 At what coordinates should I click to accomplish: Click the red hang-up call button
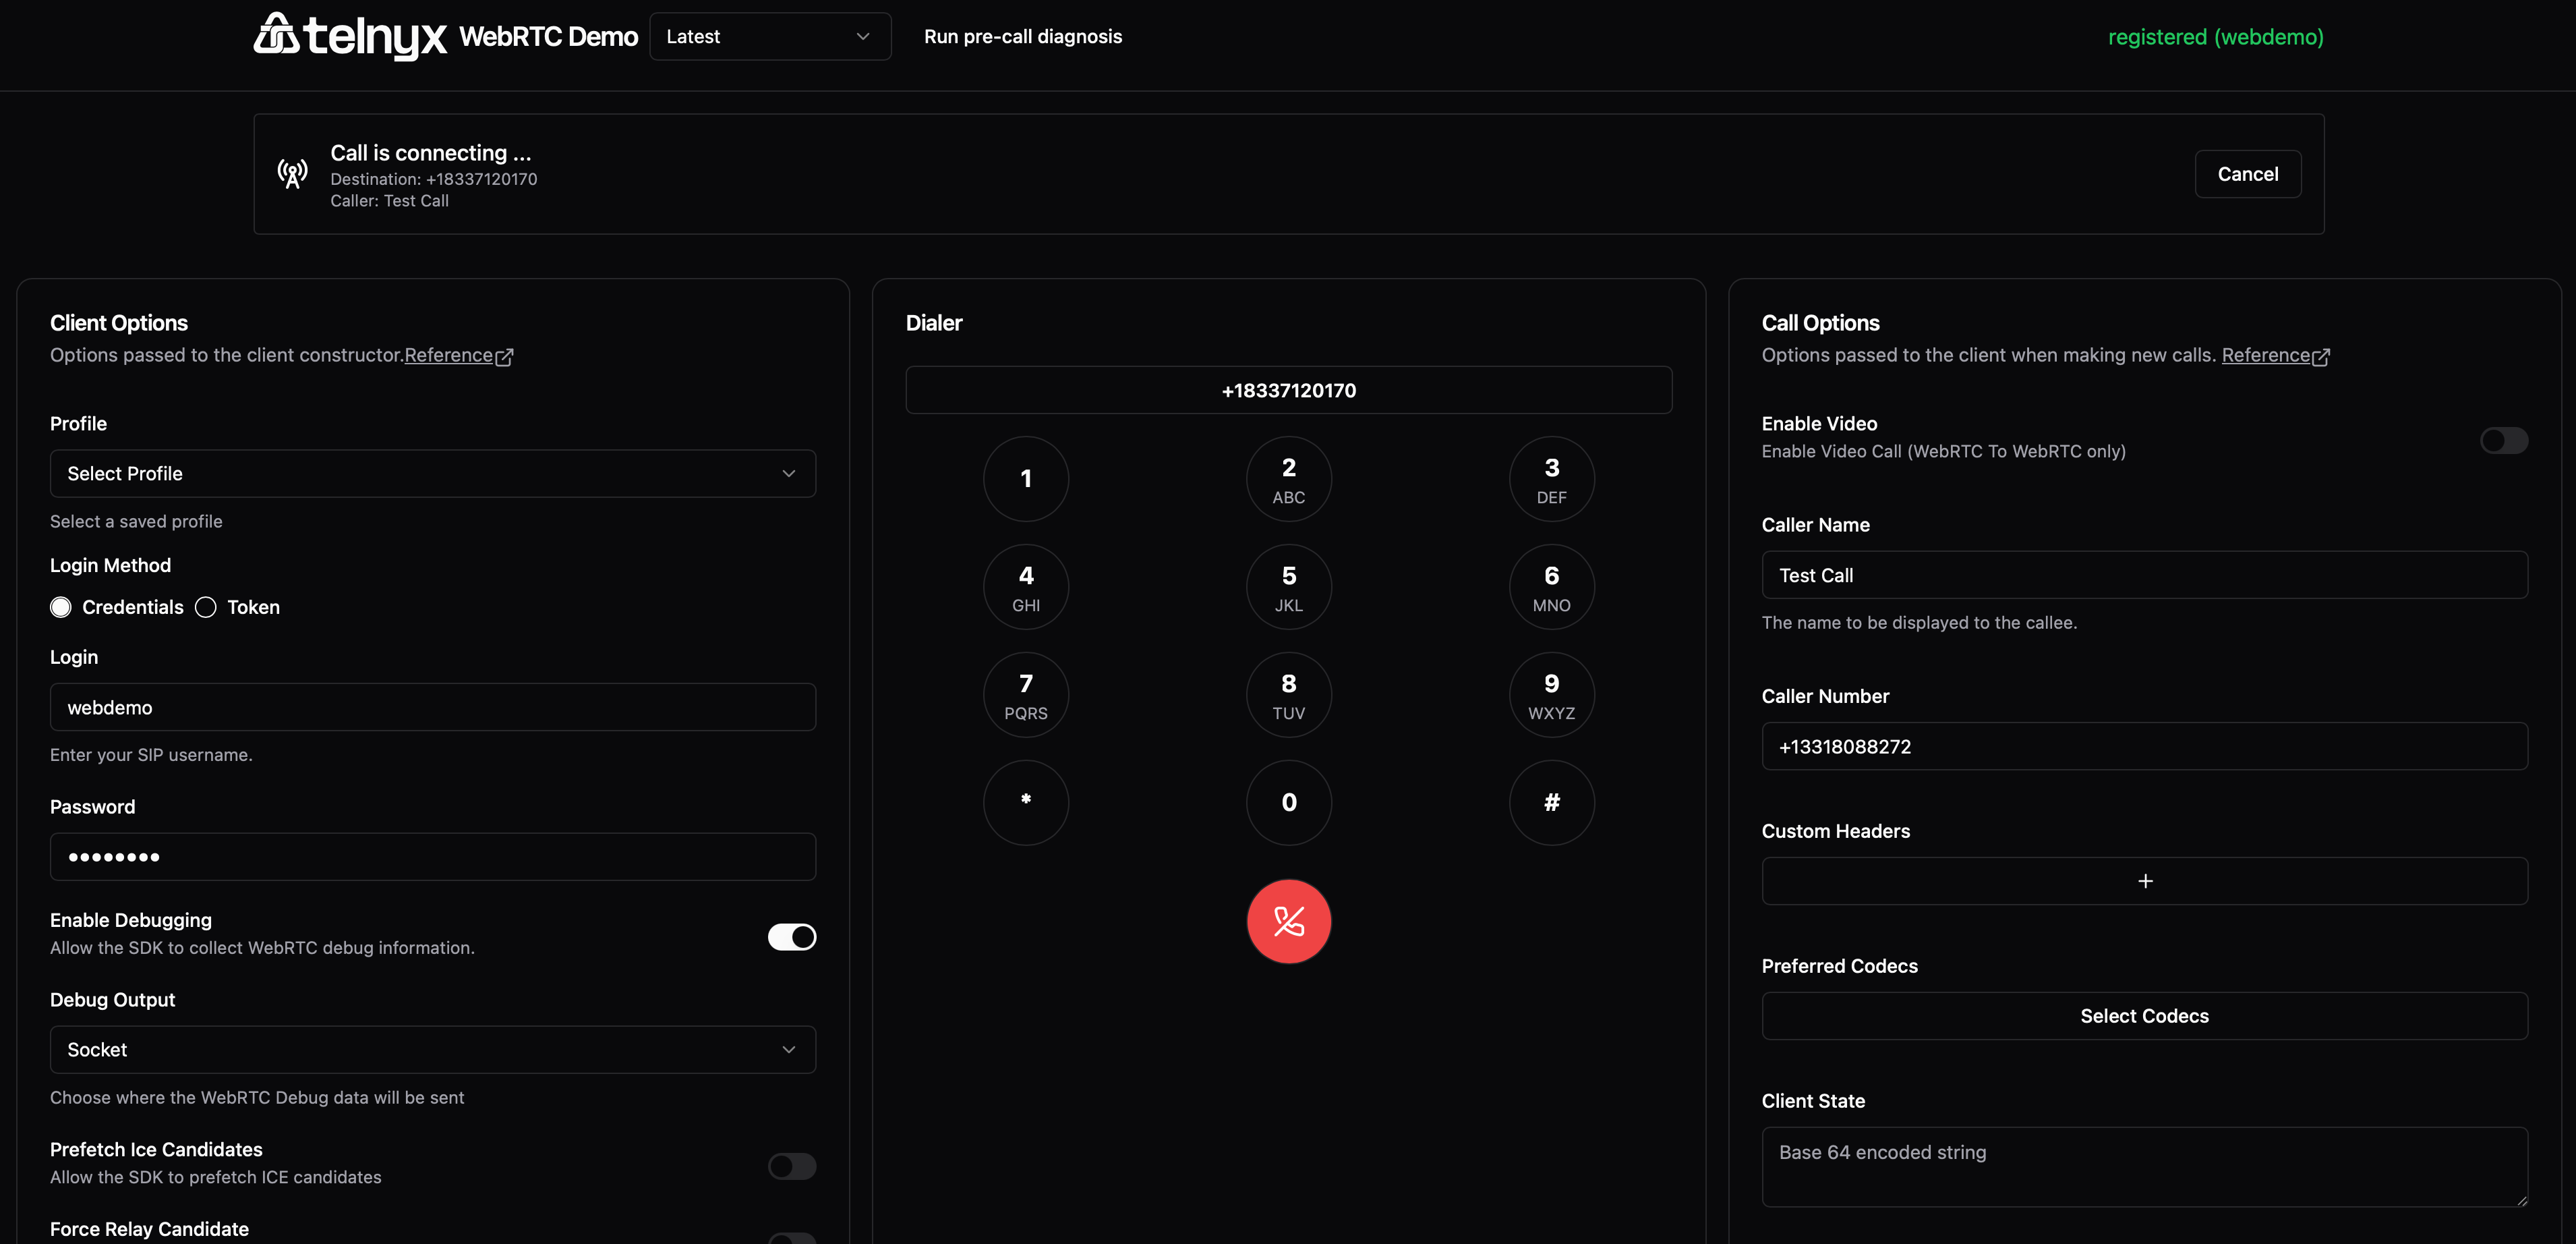coord(1288,921)
